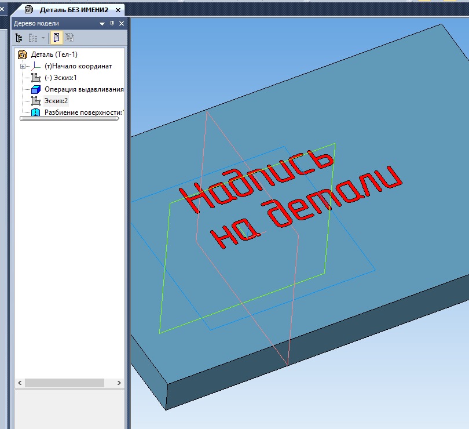Select the Деталь (Тел-1) root node
The height and width of the screenshot is (429, 469).
54,54
